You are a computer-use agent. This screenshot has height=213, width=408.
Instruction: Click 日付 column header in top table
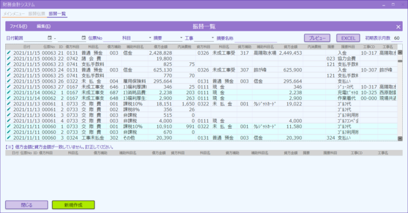pyautogui.click(x=27, y=47)
